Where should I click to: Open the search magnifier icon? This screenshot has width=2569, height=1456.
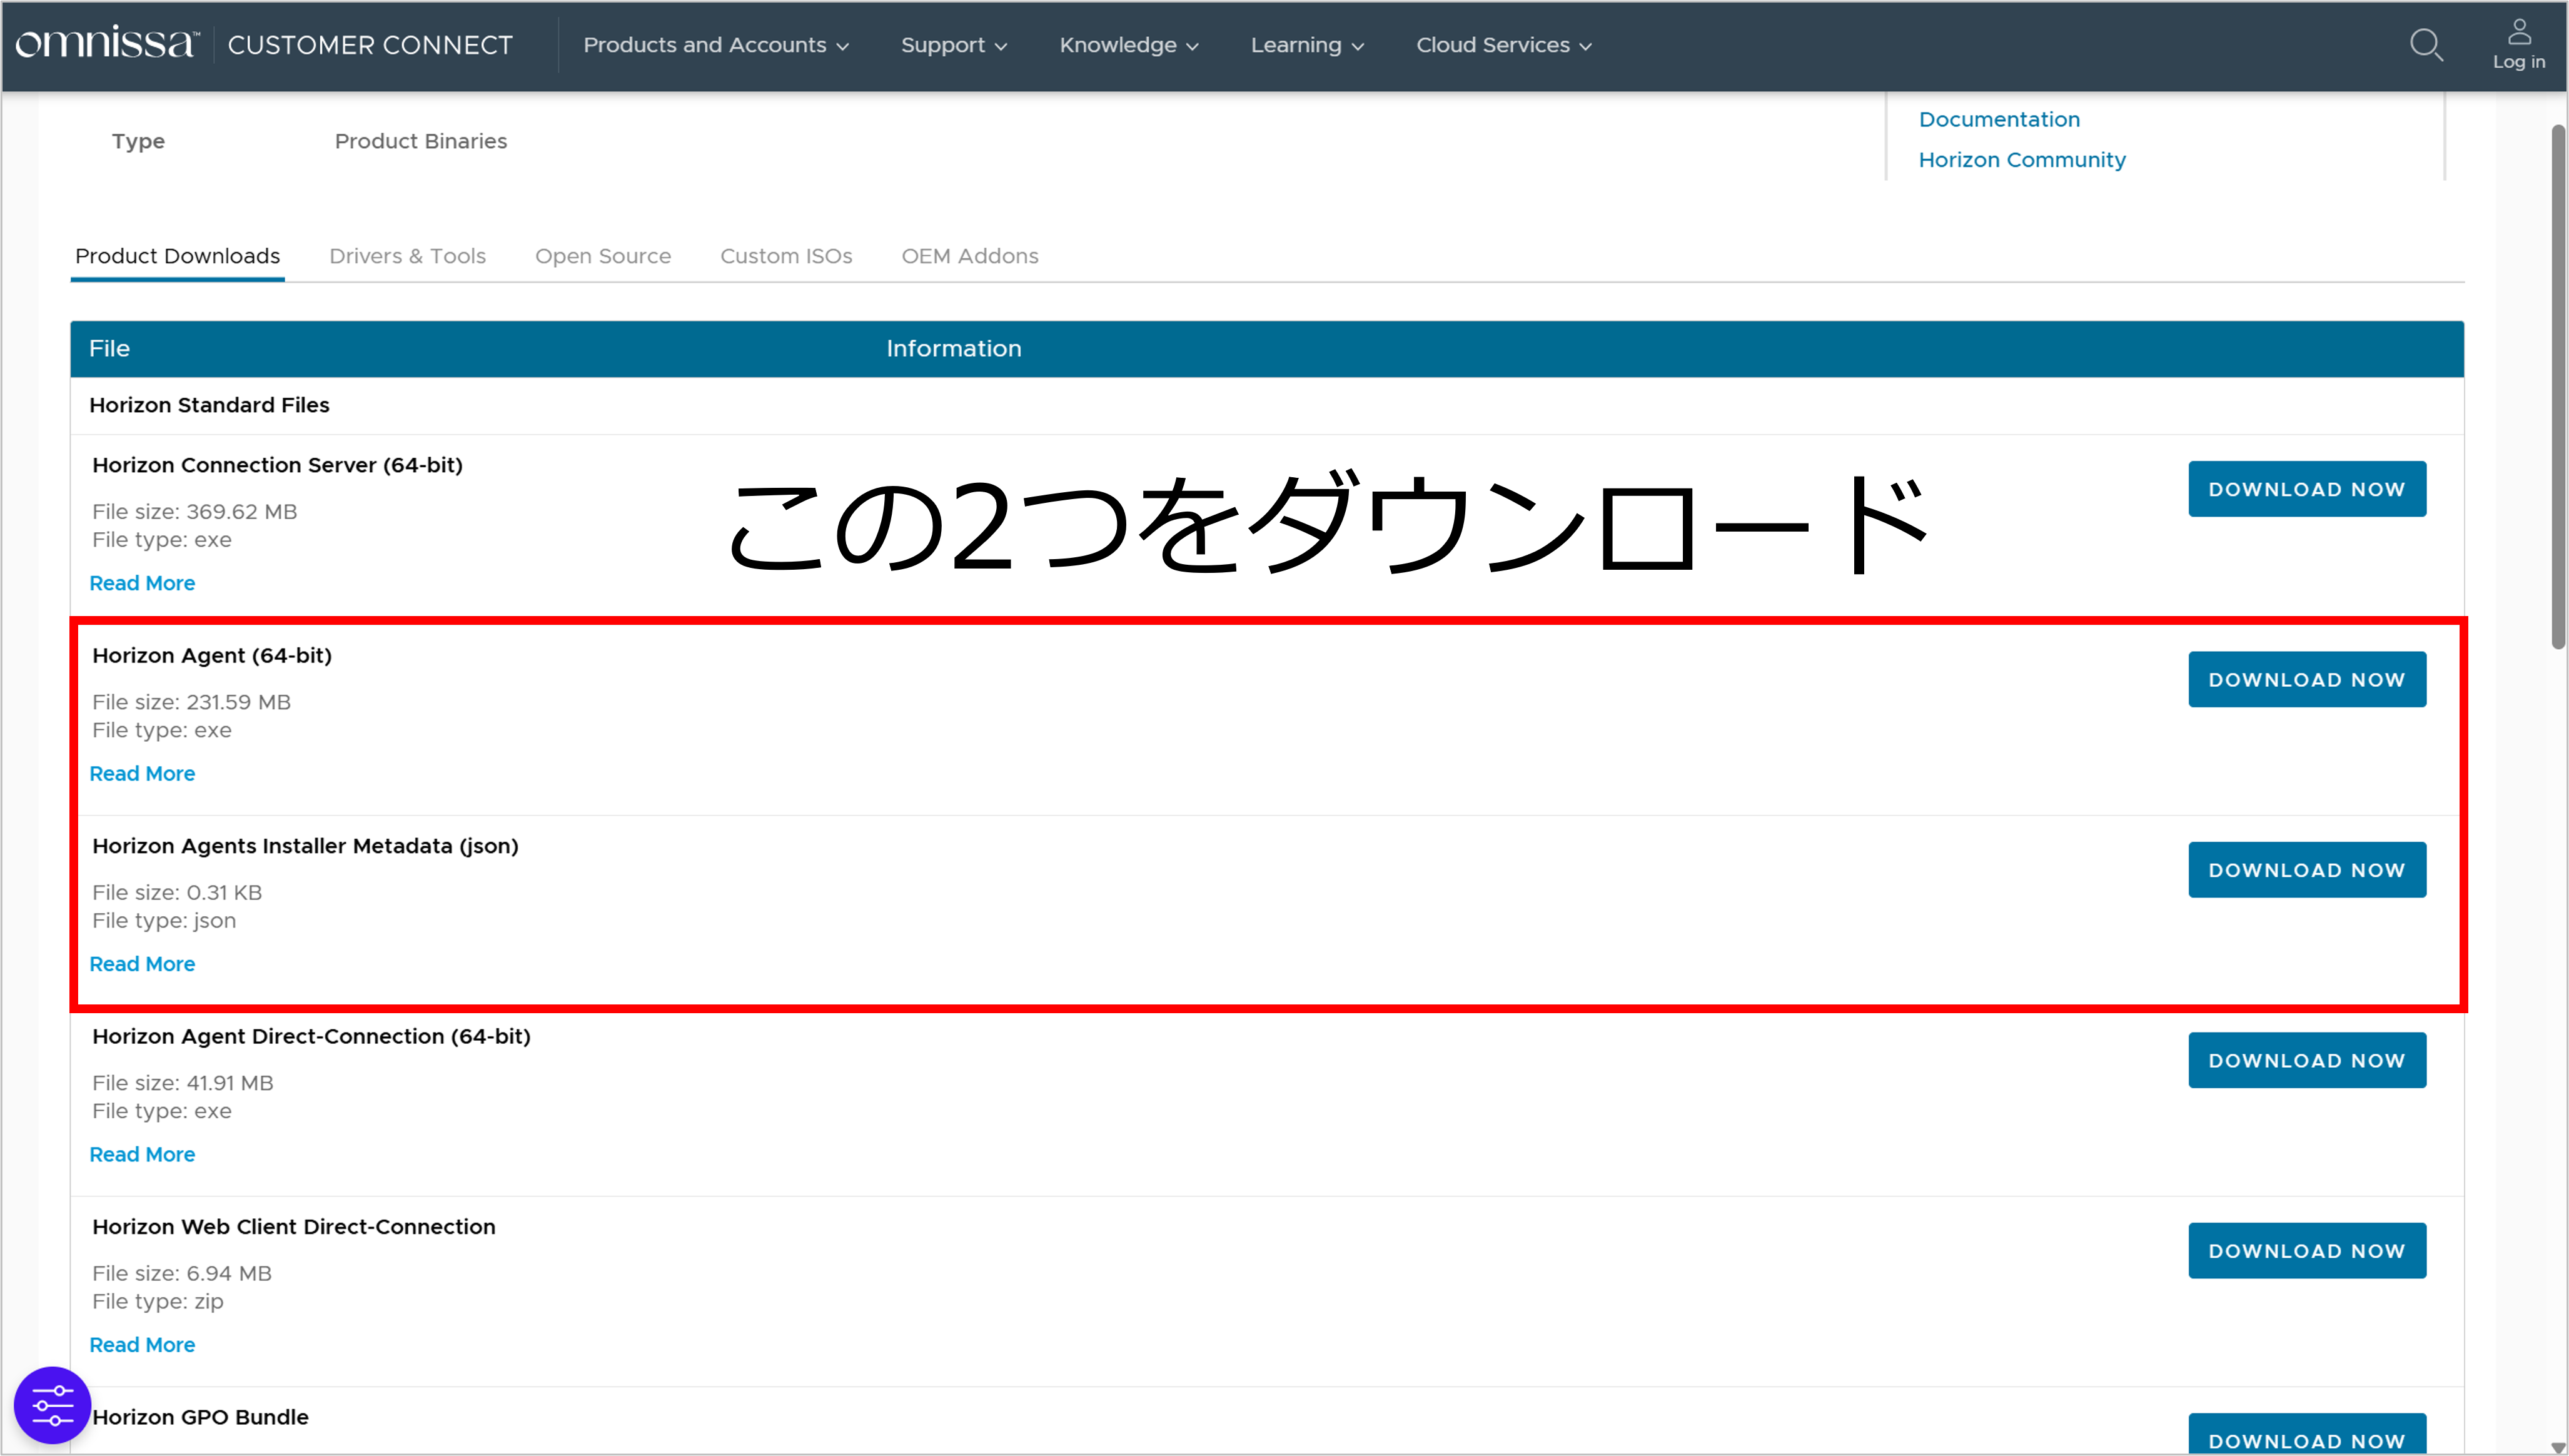tap(2426, 45)
